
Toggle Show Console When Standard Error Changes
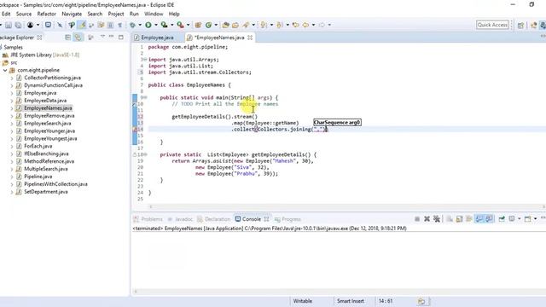[x=489, y=219]
